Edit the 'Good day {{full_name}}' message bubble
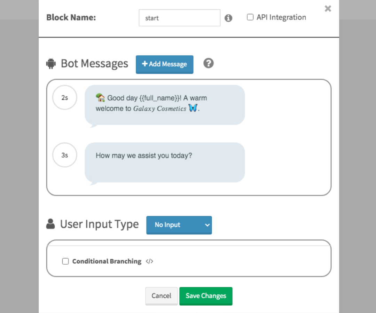 [165, 105]
